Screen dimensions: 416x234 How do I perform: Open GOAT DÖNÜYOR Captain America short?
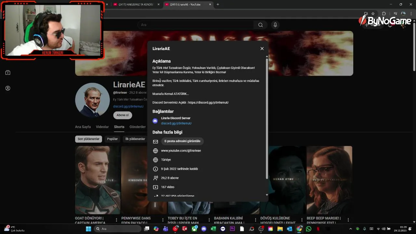[97, 180]
